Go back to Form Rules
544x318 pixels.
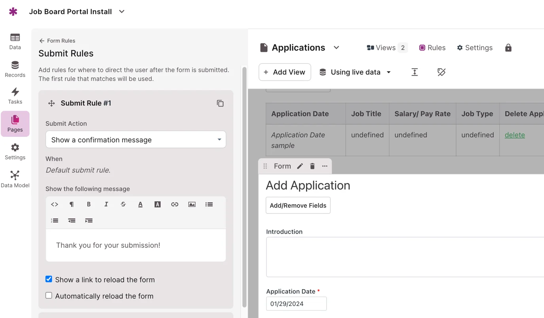pyautogui.click(x=57, y=41)
